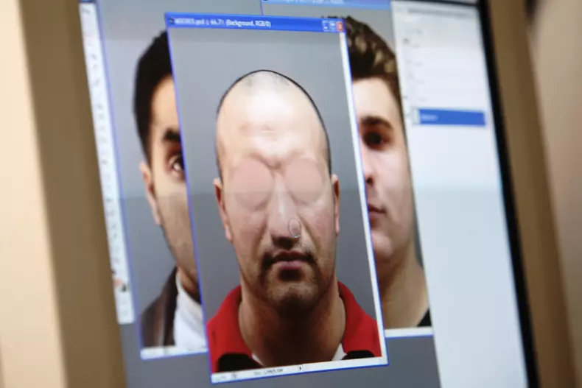Click the icon beside the highlighted panel entry
This screenshot has width=582, height=388.
tap(416, 116)
